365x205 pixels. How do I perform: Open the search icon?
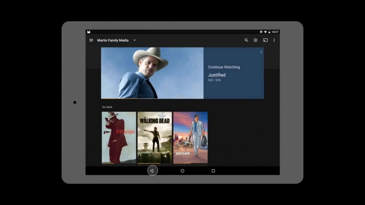click(x=246, y=40)
